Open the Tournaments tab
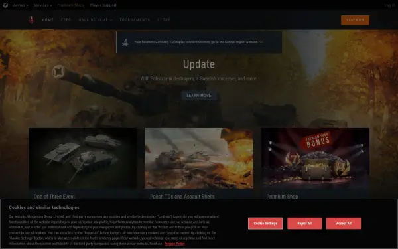 [135, 20]
